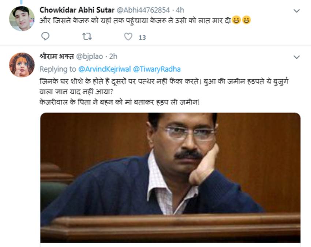Open Chowkidar Abhi Sutar's profile picture

click(x=22, y=18)
